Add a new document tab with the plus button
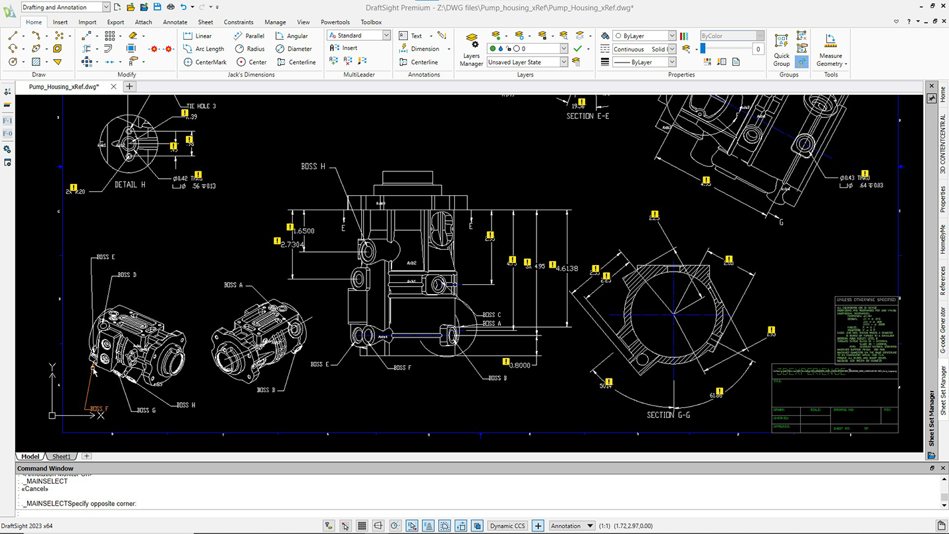This screenshot has height=534, width=949. (129, 86)
